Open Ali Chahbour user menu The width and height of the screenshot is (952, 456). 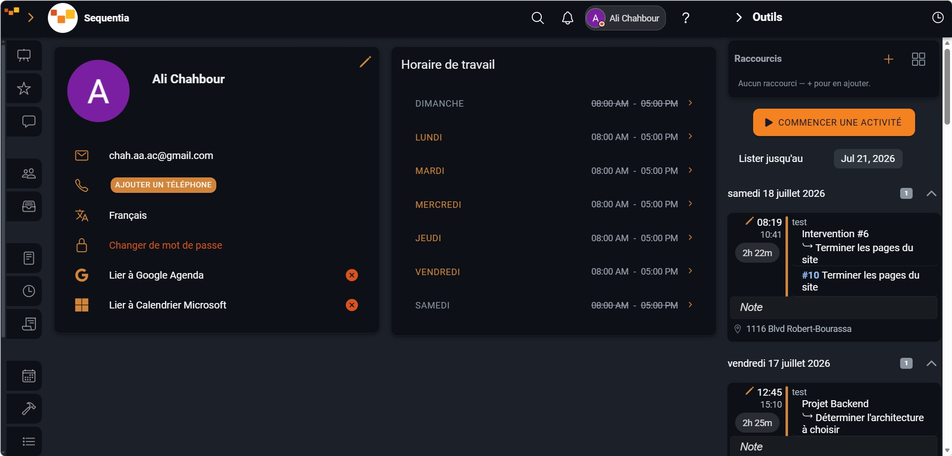(x=625, y=18)
